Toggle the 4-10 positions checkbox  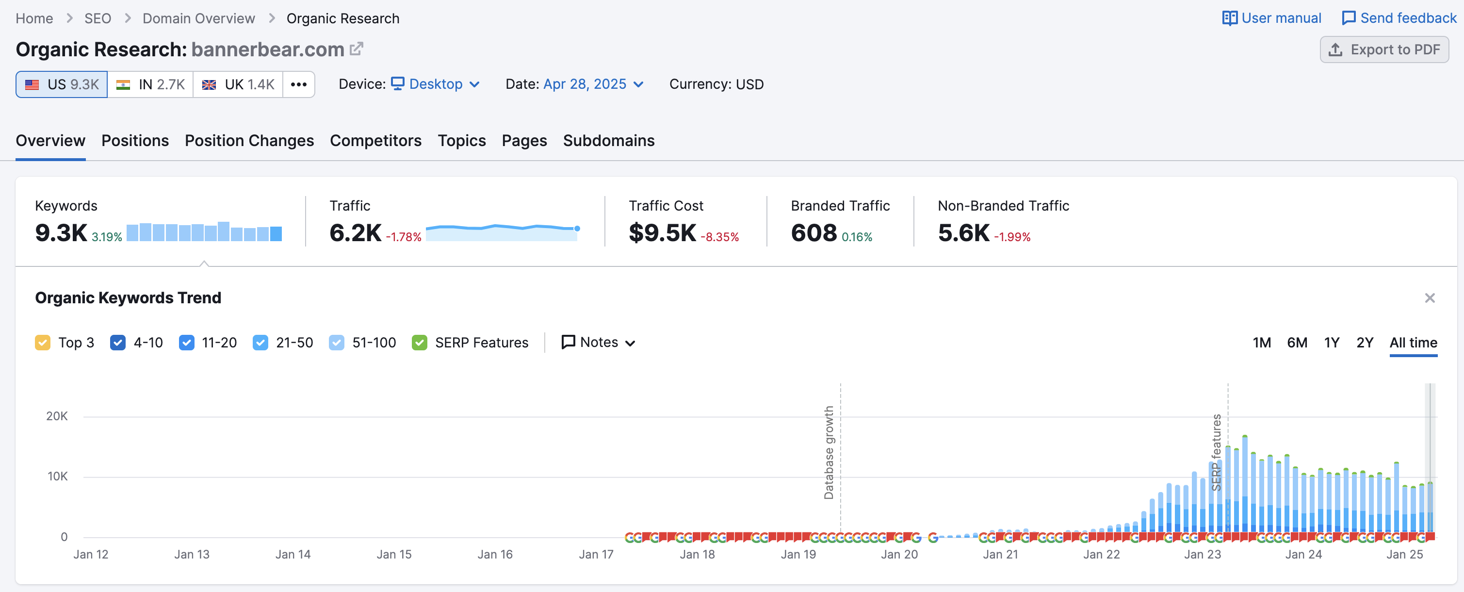[118, 343]
